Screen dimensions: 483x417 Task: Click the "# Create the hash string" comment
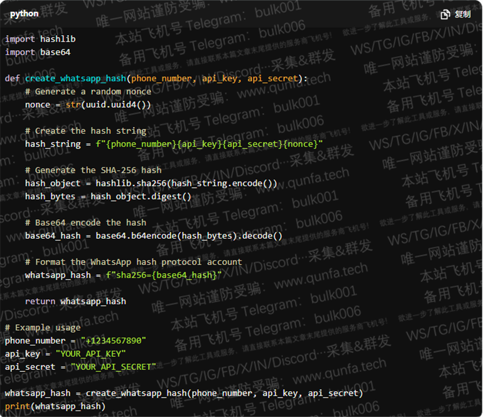pos(86,131)
